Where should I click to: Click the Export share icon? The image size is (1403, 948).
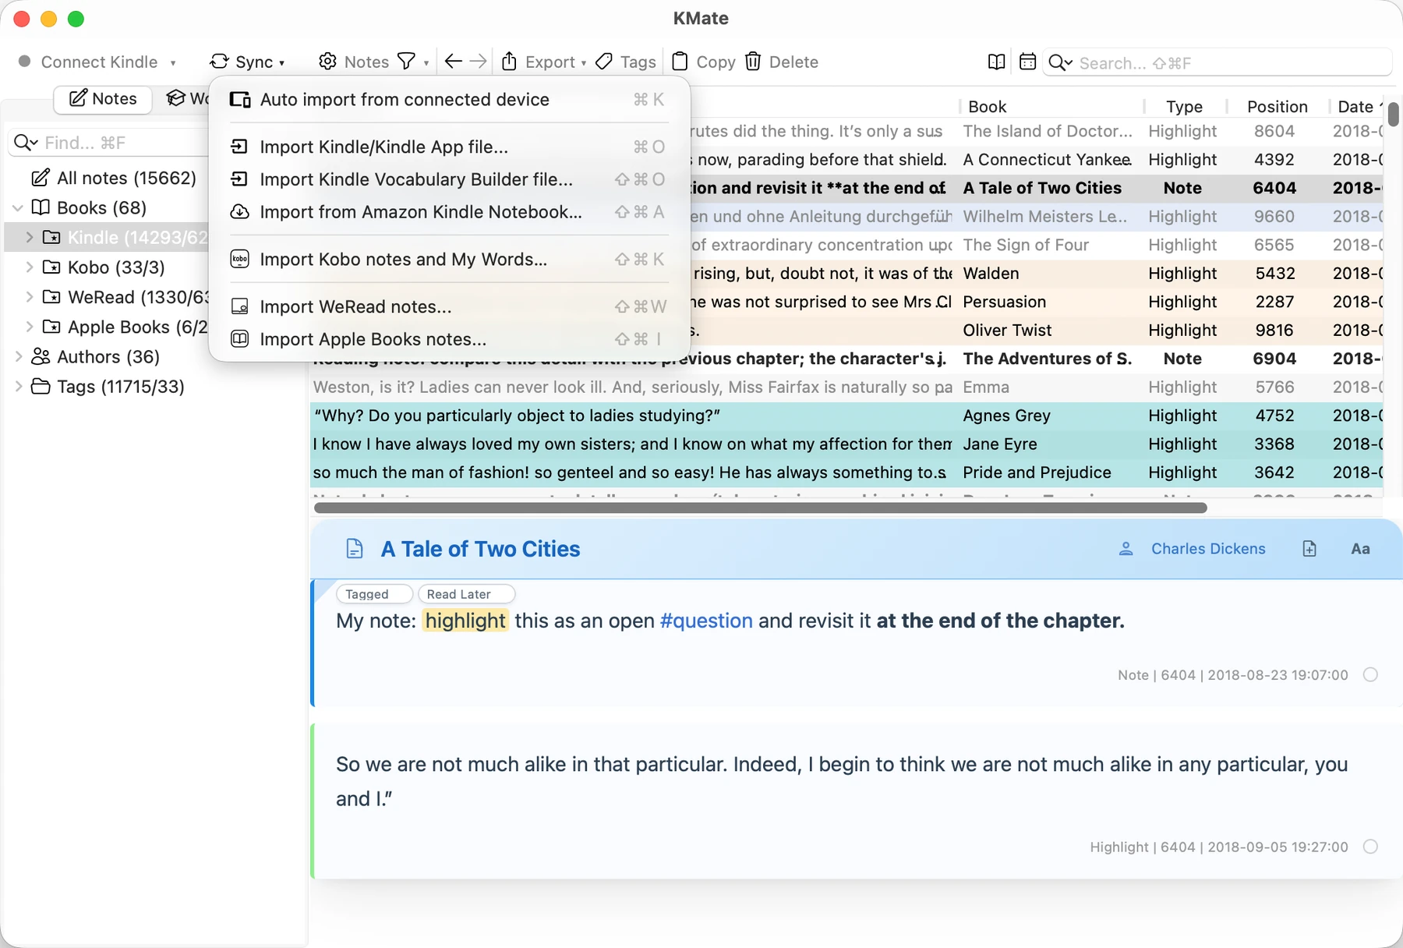point(510,62)
